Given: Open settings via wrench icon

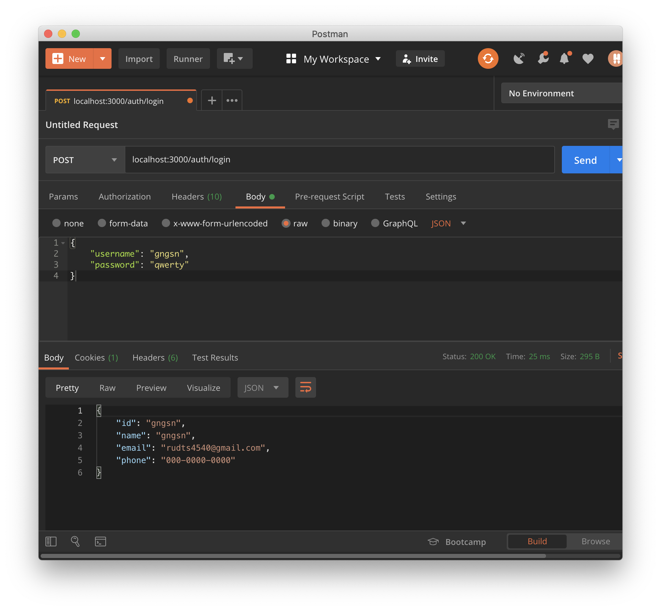Looking at the screenshot, I should [543, 59].
